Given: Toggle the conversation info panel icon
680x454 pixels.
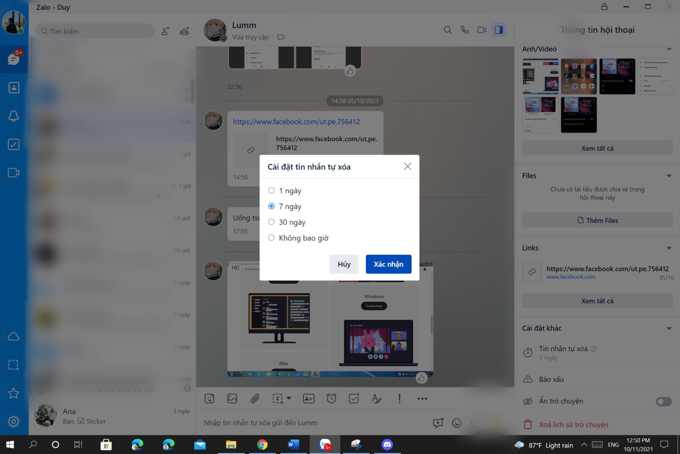Looking at the screenshot, I should tap(499, 30).
